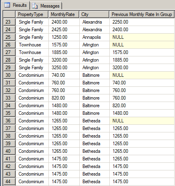Viewport: 175px width, 186px height.
Task: Click MonthlyRate 740.00 in row 30
Action: tap(64, 75)
